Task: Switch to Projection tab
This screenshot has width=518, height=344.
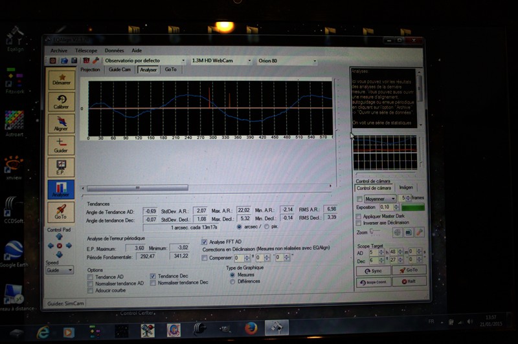Action: coord(90,70)
